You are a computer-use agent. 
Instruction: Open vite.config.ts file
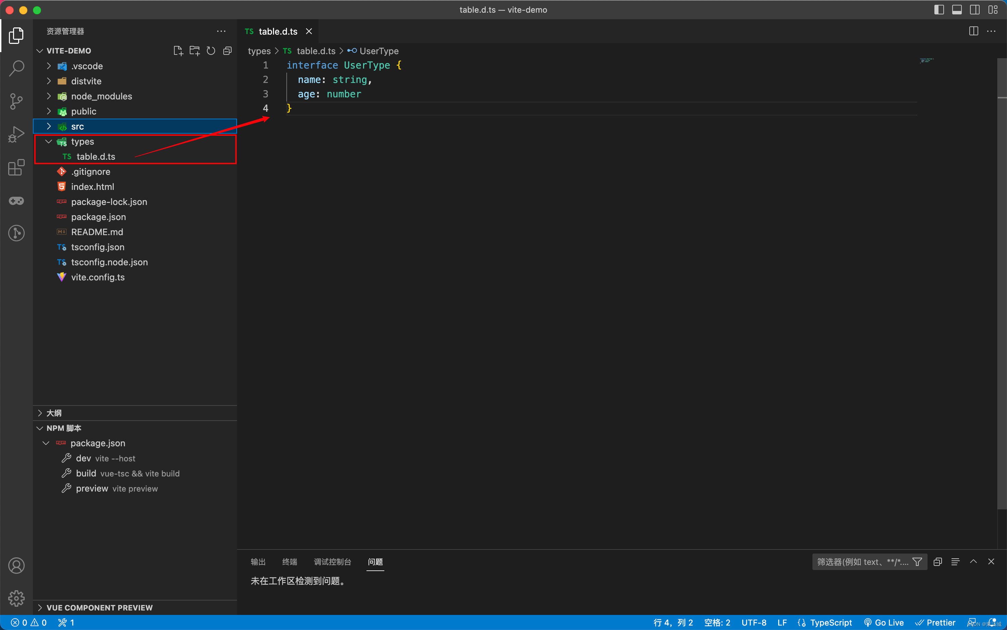click(x=135, y=277)
